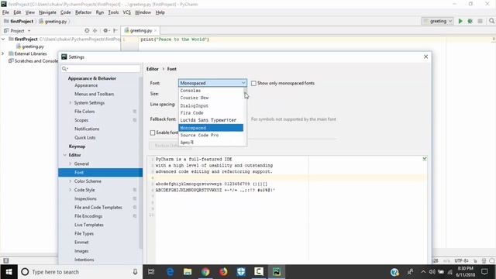Open Live Templates settings
This screenshot has width=496, height=279.
89,225
